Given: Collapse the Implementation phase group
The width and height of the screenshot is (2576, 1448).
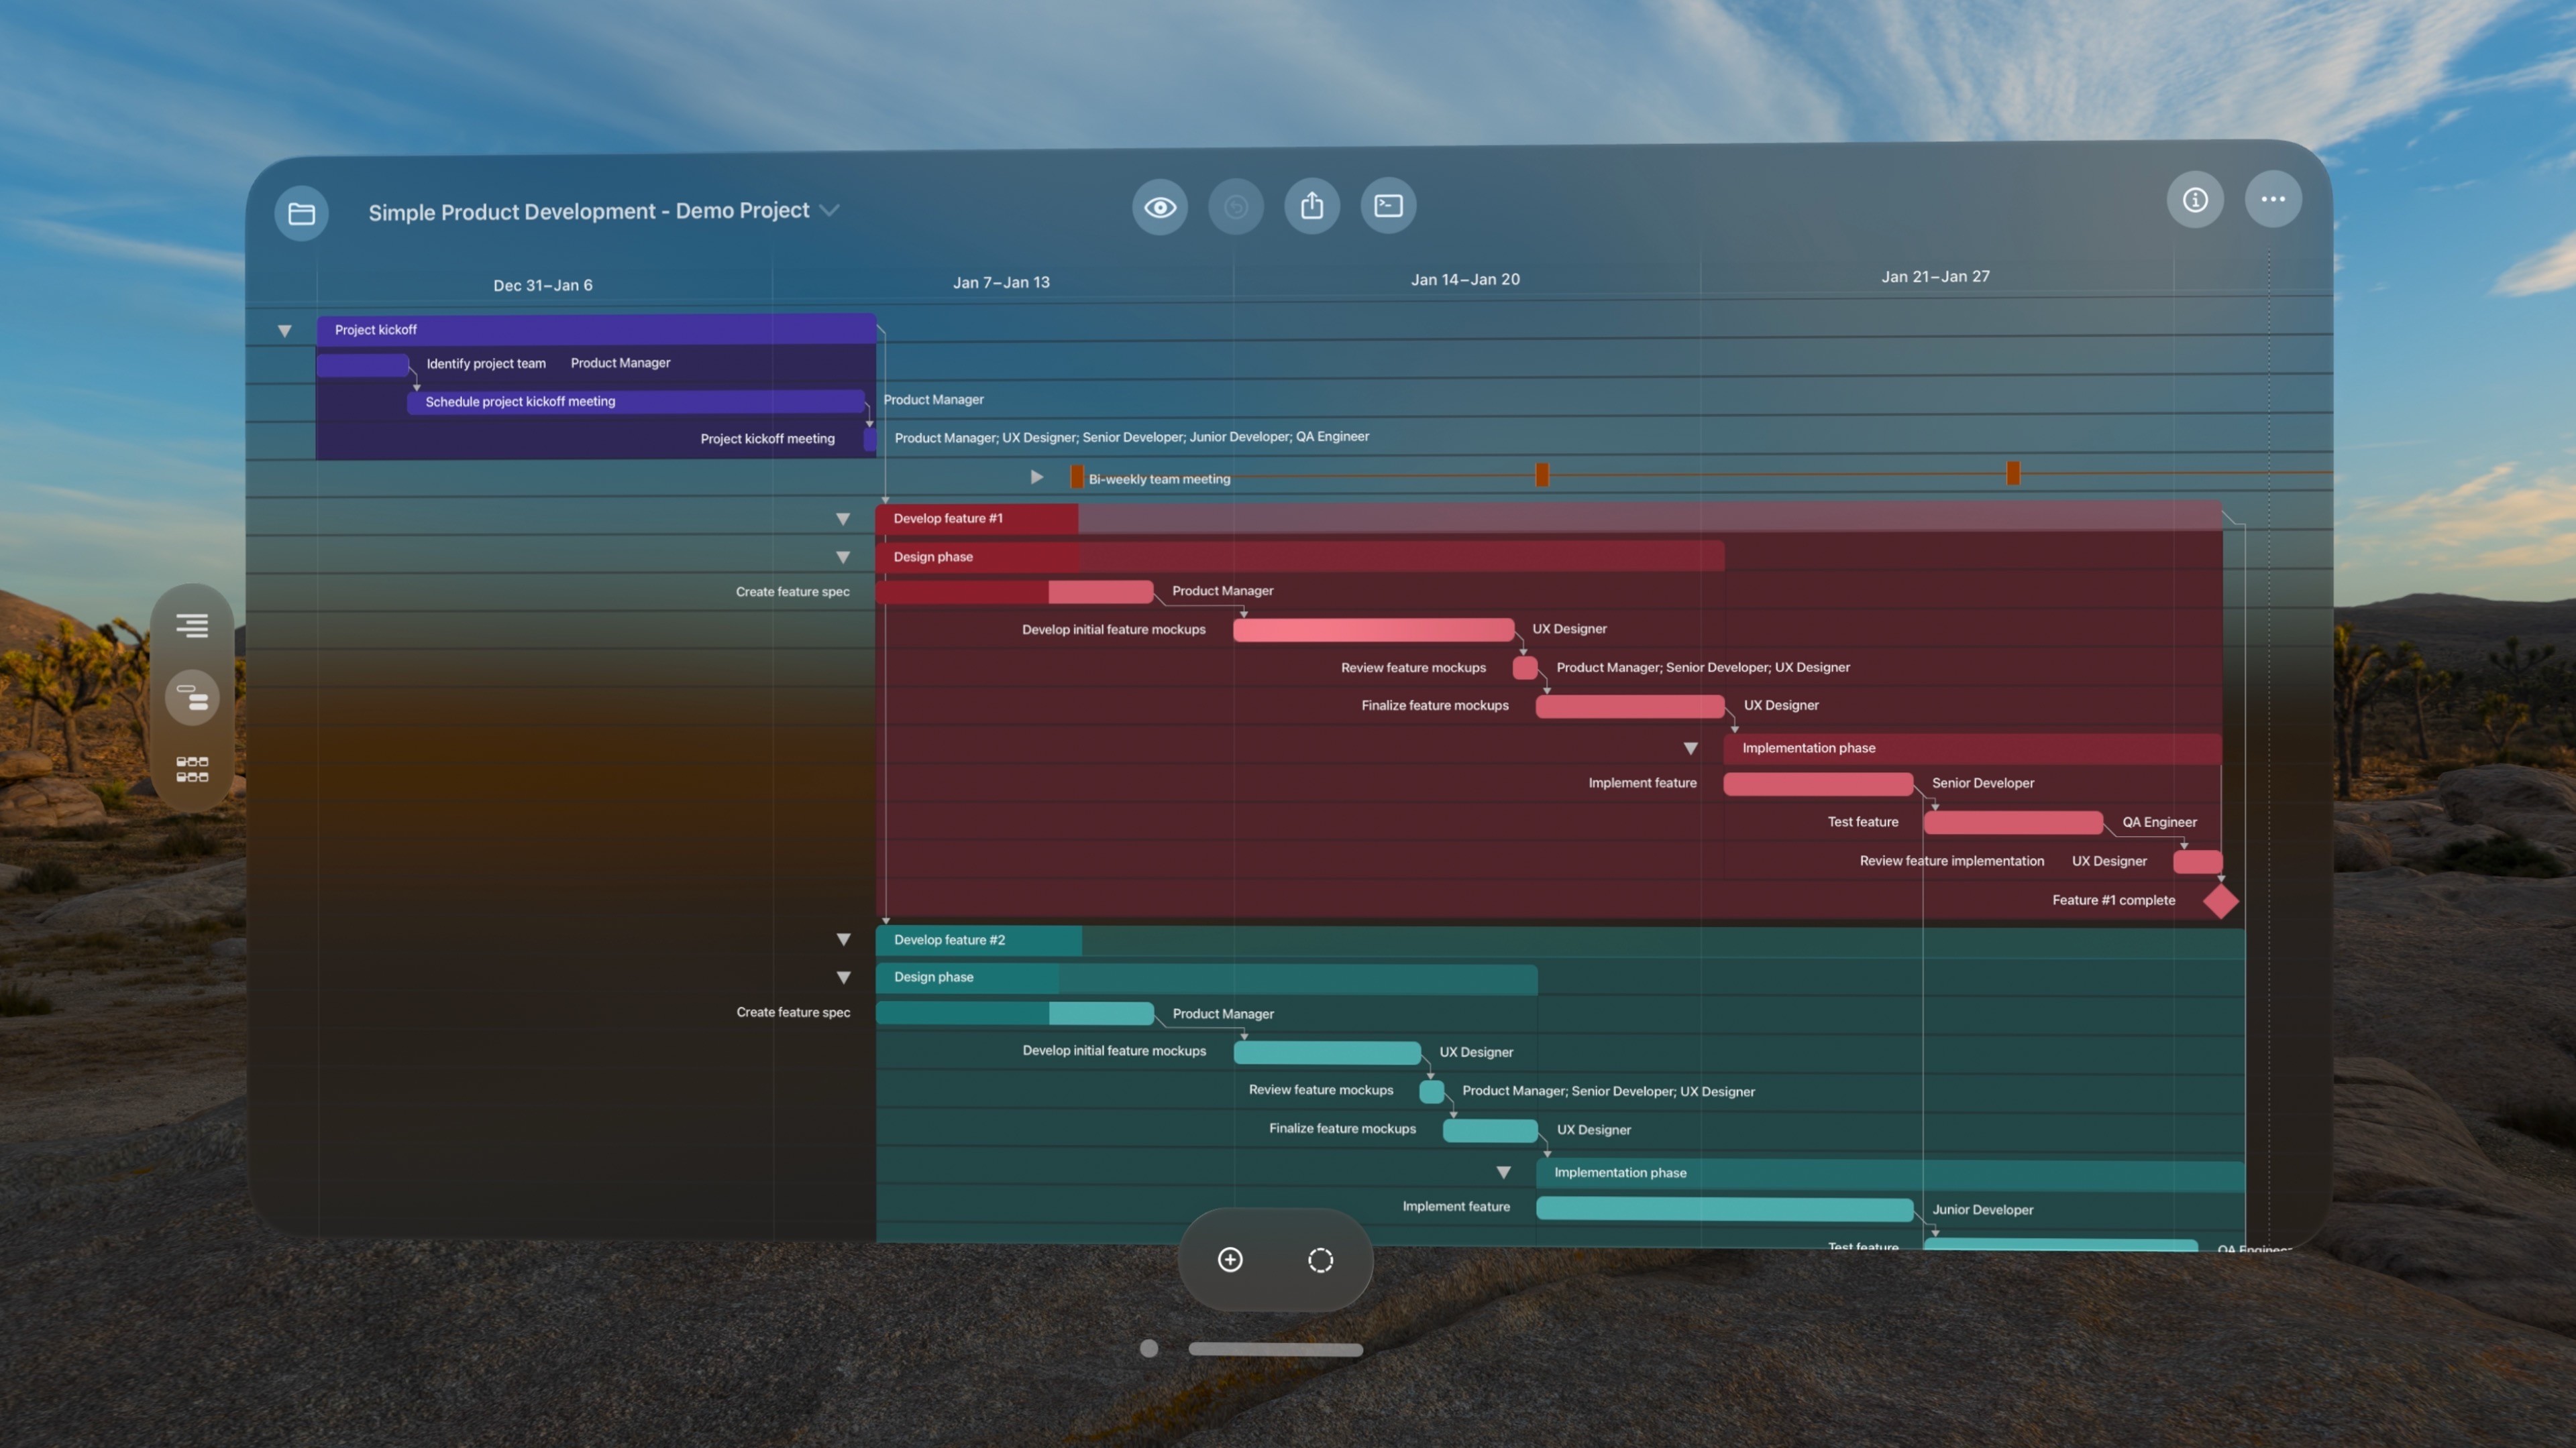Looking at the screenshot, I should click(1690, 747).
